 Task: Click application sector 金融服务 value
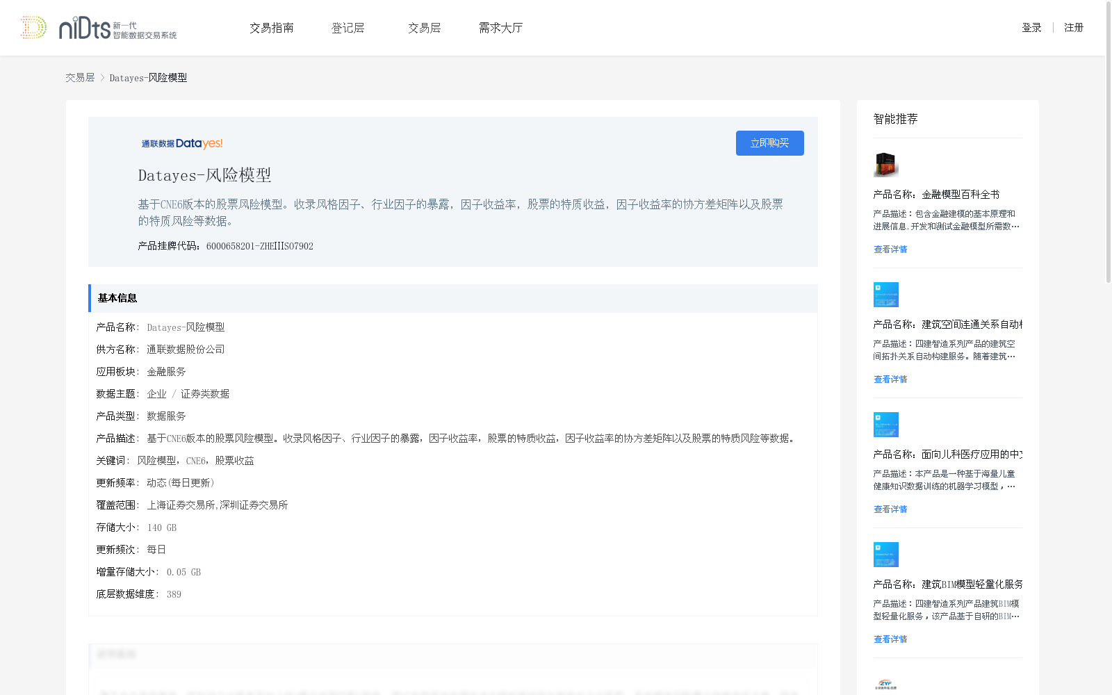(166, 372)
